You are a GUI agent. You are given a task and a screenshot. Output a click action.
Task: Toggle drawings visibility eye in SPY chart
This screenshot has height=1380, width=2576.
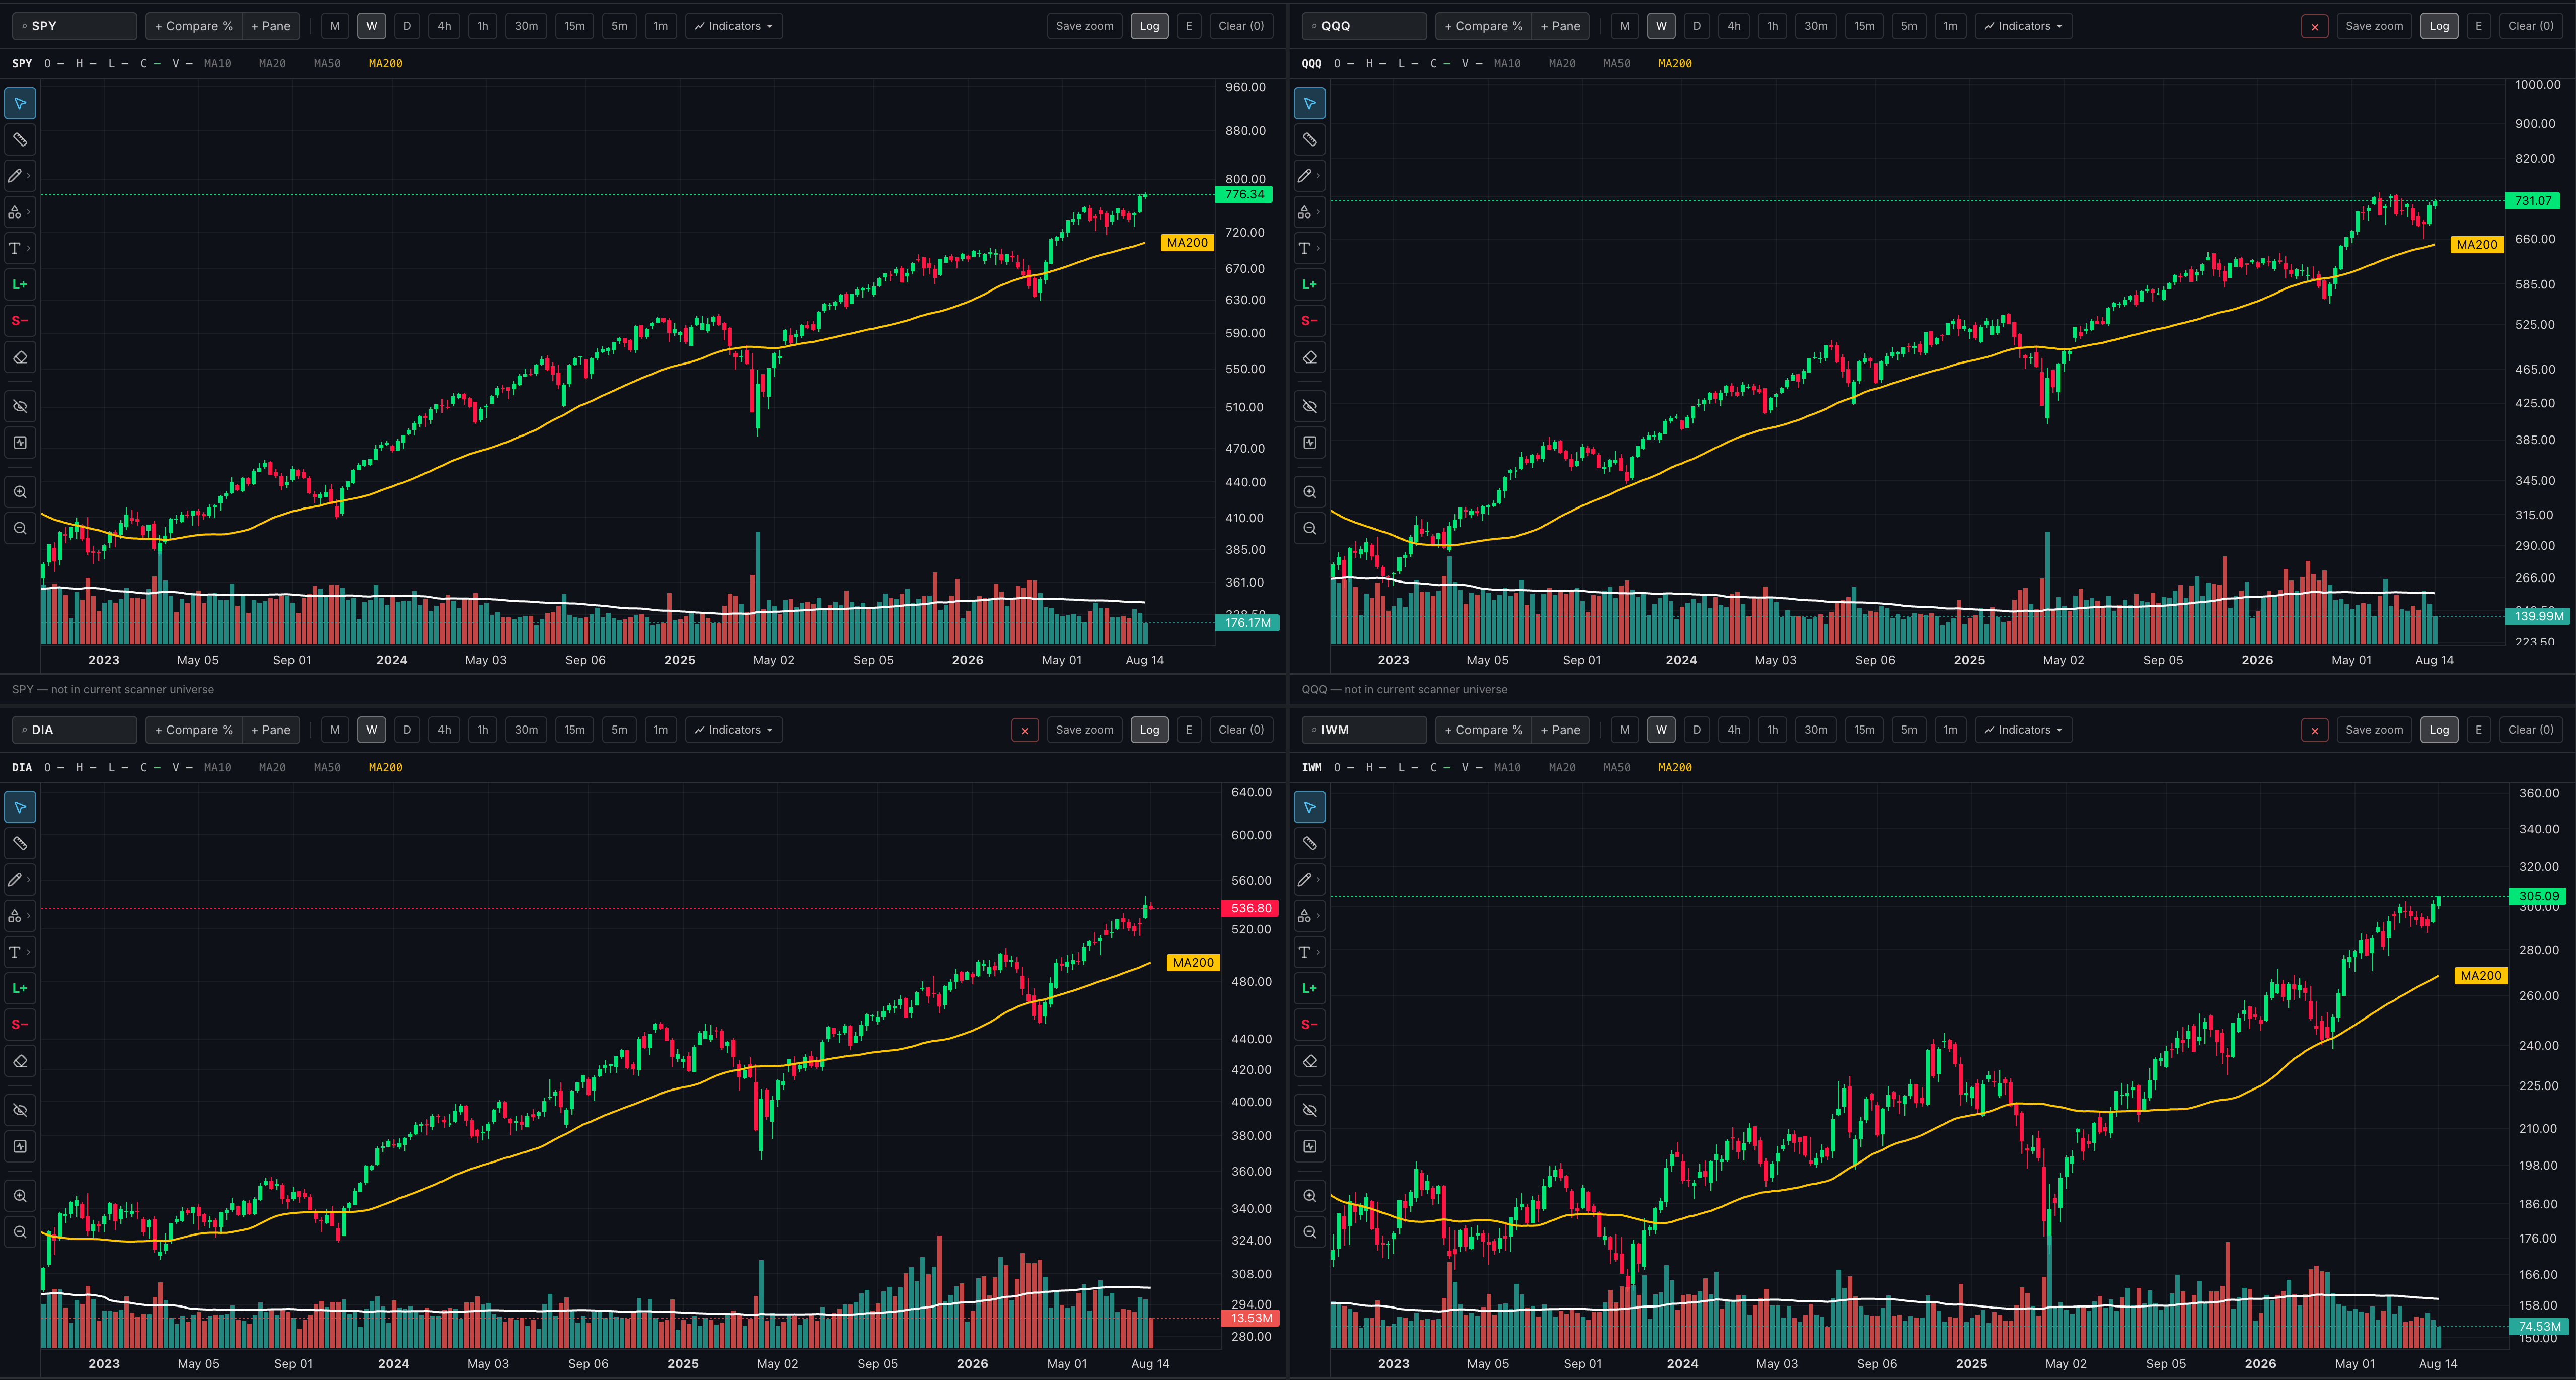pyautogui.click(x=20, y=406)
